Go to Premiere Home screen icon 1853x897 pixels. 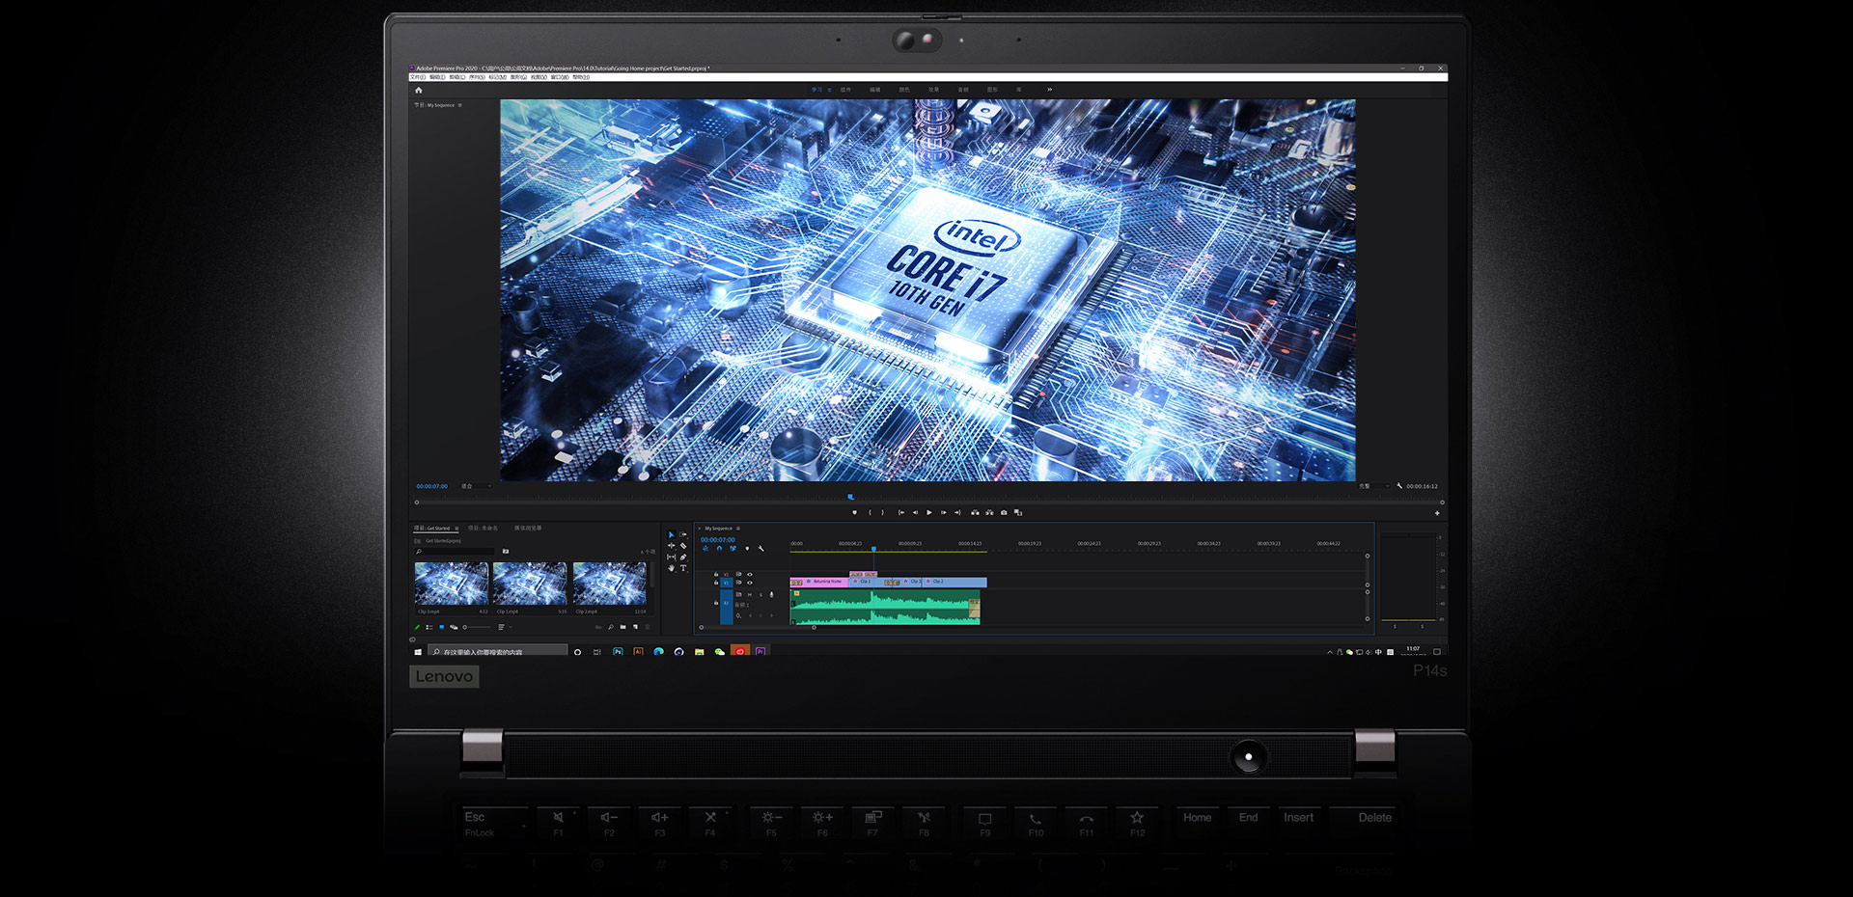pyautogui.click(x=418, y=90)
